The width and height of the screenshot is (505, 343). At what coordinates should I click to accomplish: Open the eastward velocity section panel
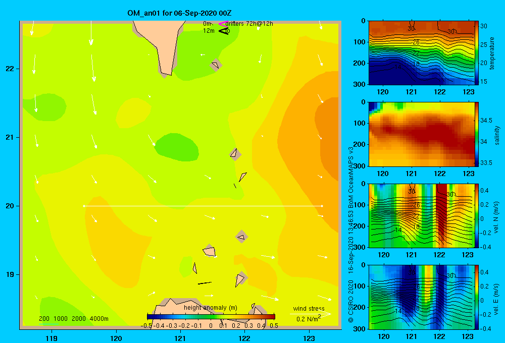point(421,297)
